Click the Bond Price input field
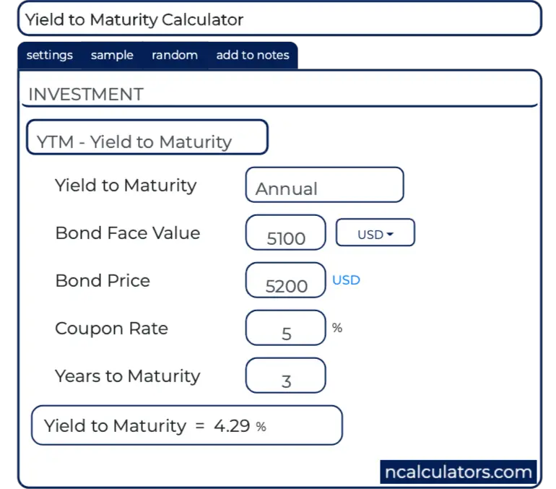556x489 pixels. point(286,282)
